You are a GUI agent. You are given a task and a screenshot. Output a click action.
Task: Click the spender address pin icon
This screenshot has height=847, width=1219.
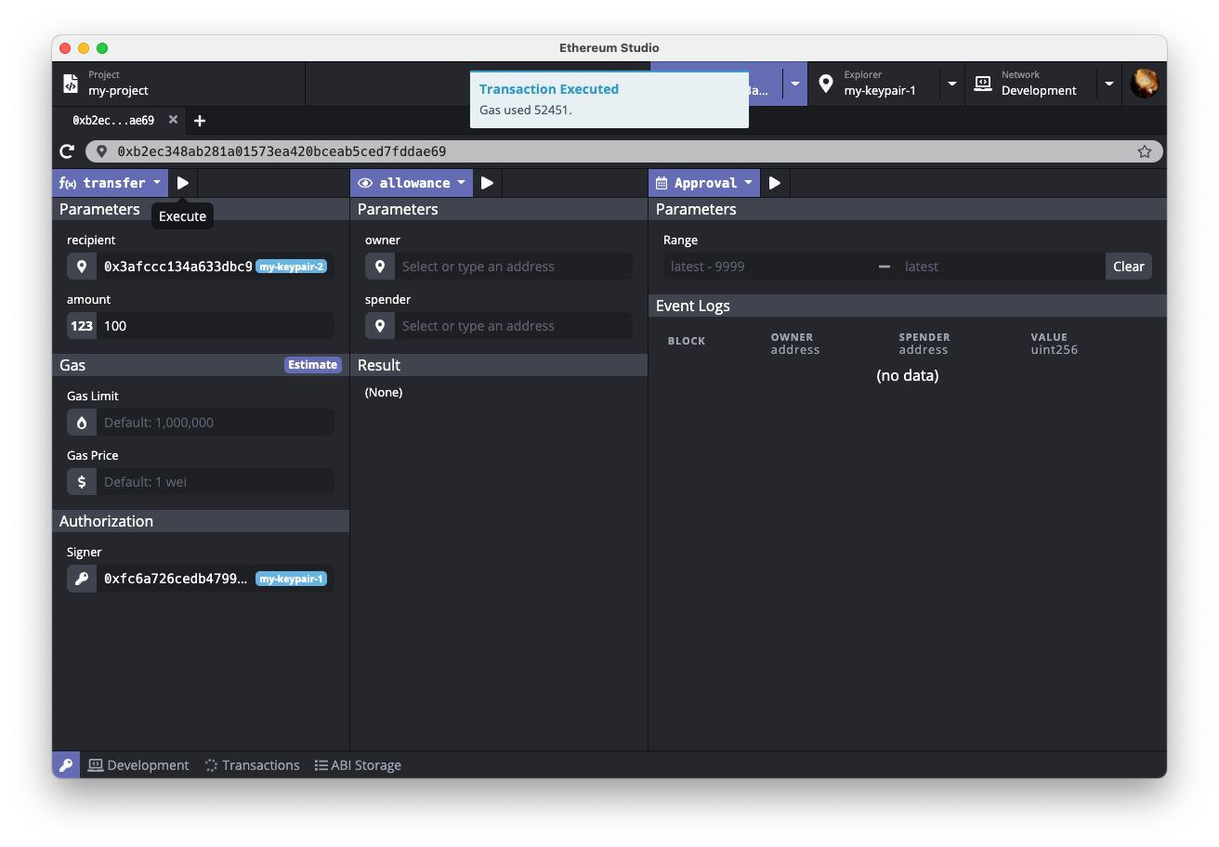click(x=380, y=326)
